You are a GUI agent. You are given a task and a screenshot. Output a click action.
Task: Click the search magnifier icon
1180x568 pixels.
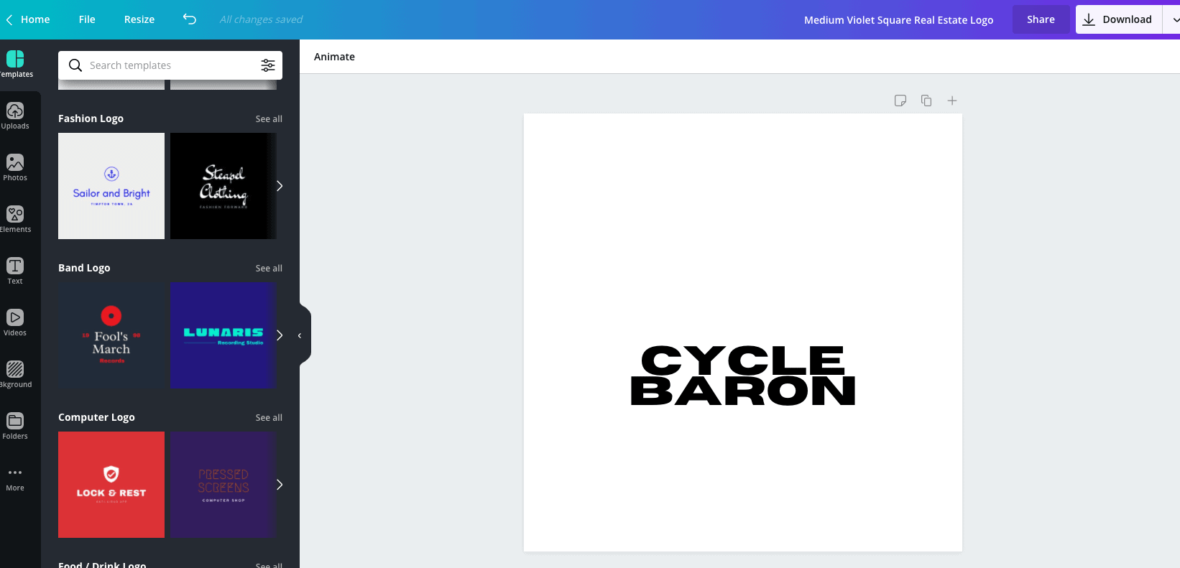coord(75,65)
